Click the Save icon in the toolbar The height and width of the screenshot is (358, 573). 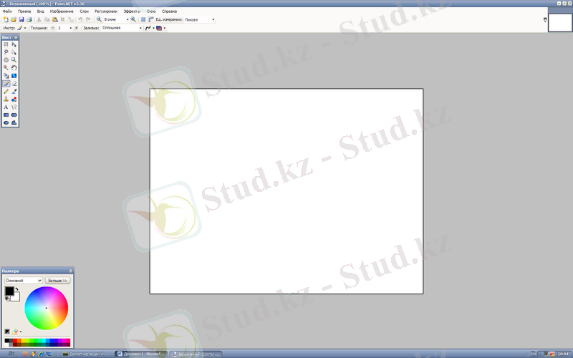pos(21,19)
